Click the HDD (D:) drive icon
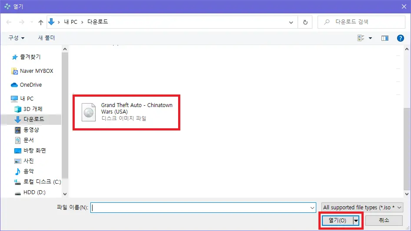 (17, 193)
